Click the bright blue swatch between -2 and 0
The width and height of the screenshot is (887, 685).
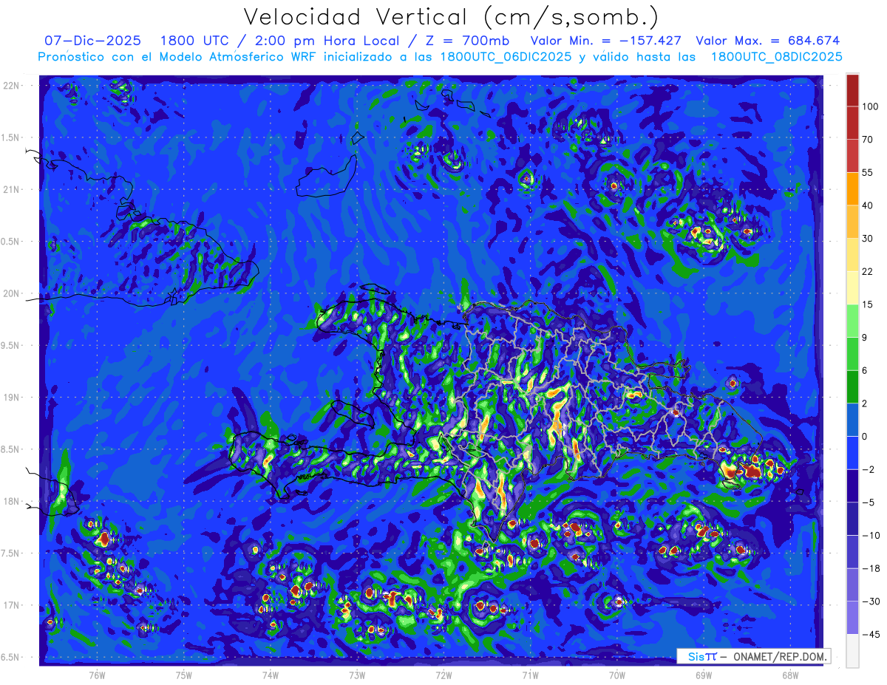coord(852,452)
